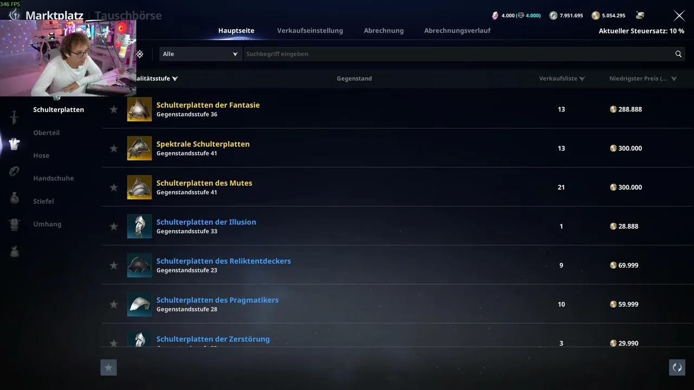The width and height of the screenshot is (694, 390).
Task: Select Stiefel subcategory
Action: pyautogui.click(x=43, y=201)
